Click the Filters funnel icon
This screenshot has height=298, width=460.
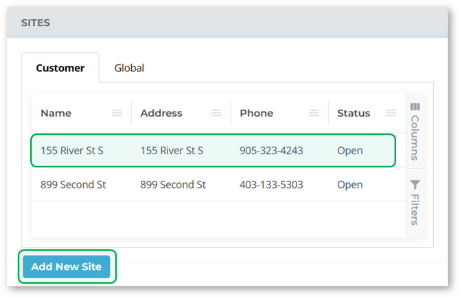point(415,184)
